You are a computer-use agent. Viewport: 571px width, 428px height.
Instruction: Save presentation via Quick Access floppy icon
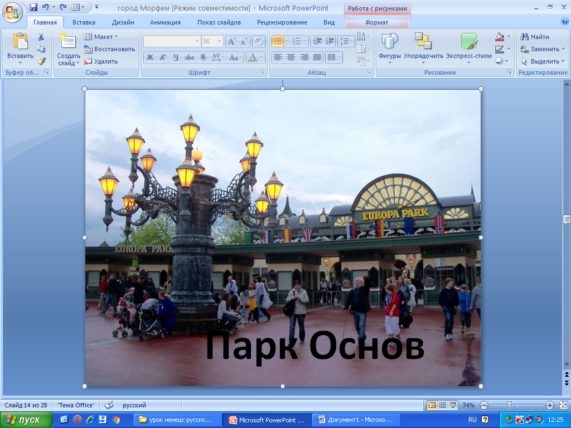pos(33,8)
